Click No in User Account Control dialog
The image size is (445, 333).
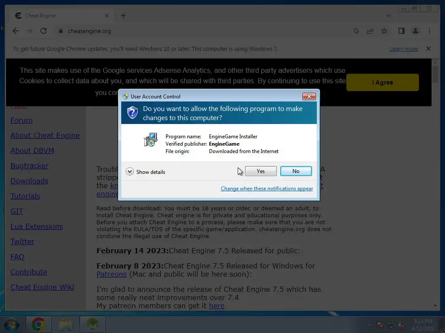[x=296, y=171]
